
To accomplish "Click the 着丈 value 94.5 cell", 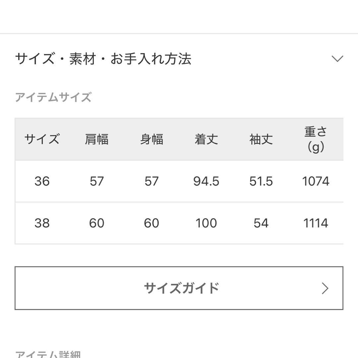I will 206,181.
